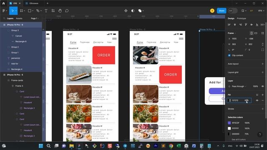Add a new fill with plus
Screen dimensions: 267x150
click(262, 95)
